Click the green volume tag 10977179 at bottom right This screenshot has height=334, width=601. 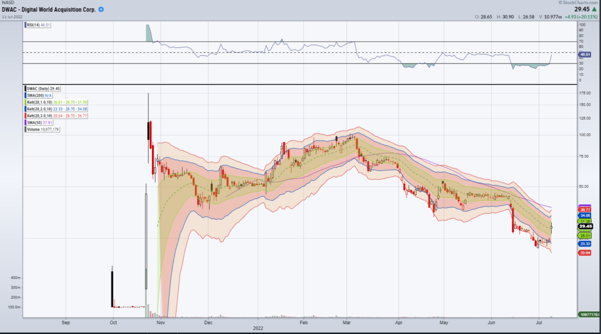589,315
